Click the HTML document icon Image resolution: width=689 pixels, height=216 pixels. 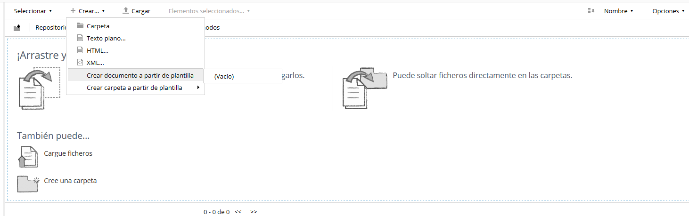[x=80, y=50]
